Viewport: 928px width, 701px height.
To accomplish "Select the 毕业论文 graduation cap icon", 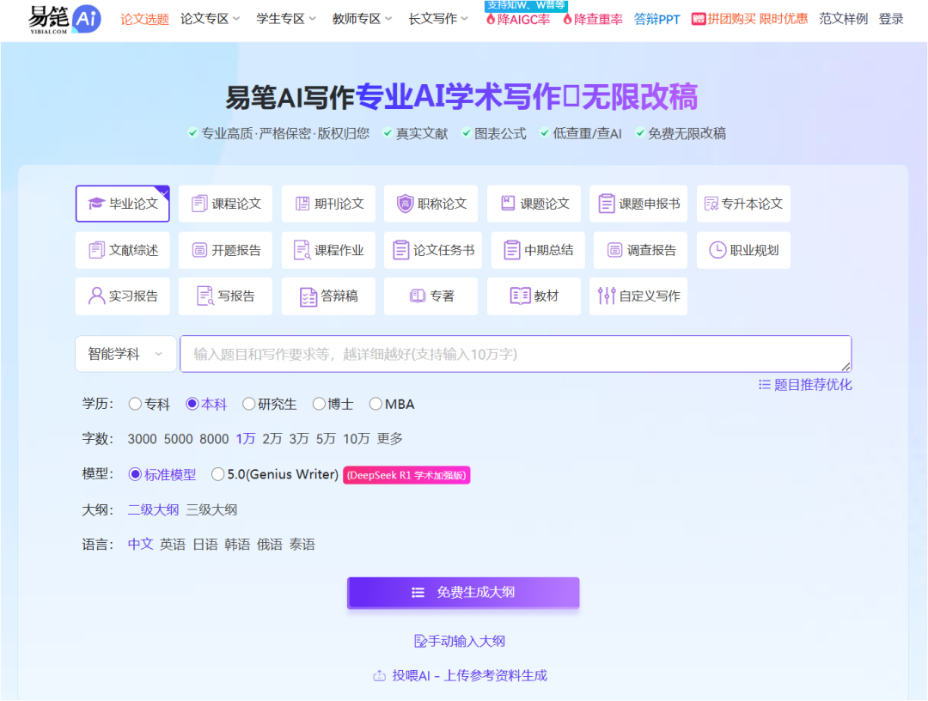I will pos(96,204).
